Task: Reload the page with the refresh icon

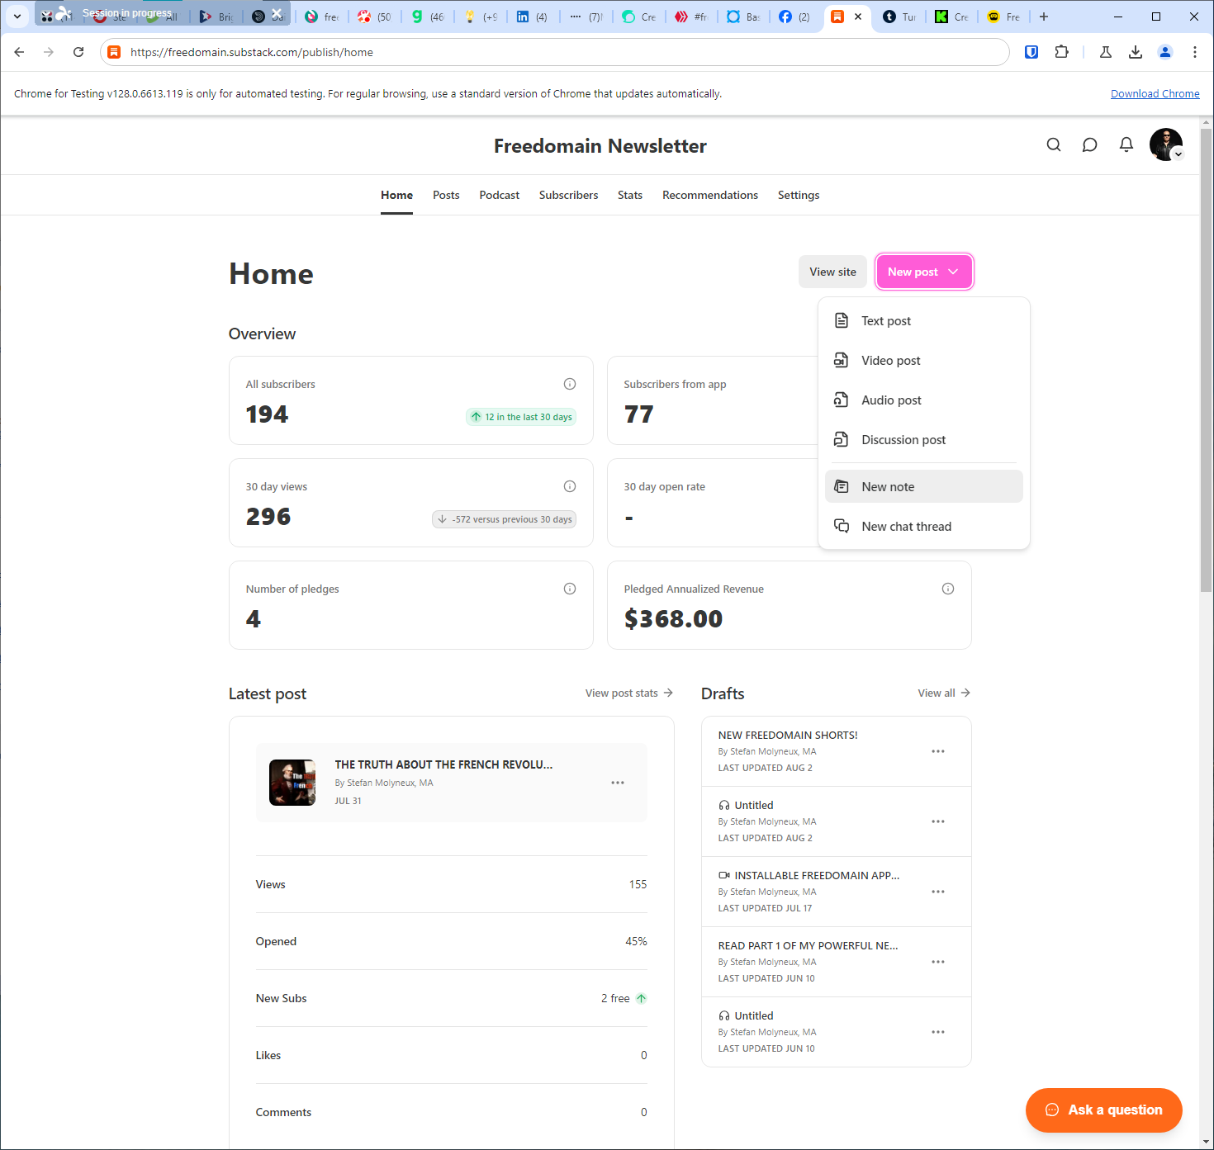Action: click(x=78, y=52)
